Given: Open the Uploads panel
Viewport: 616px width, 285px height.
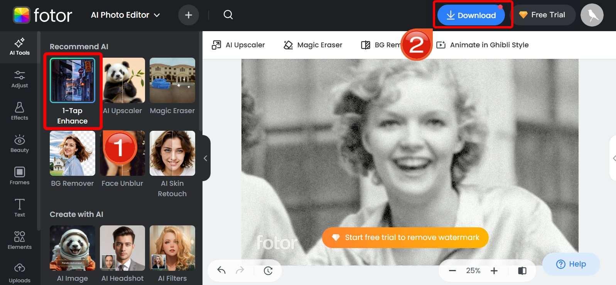Looking at the screenshot, I should point(20,273).
